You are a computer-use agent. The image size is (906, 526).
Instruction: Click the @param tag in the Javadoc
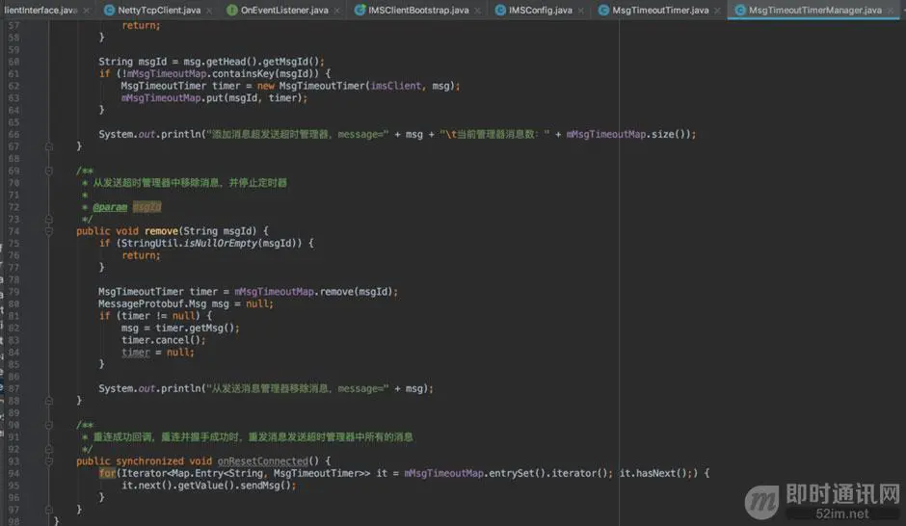tap(110, 207)
